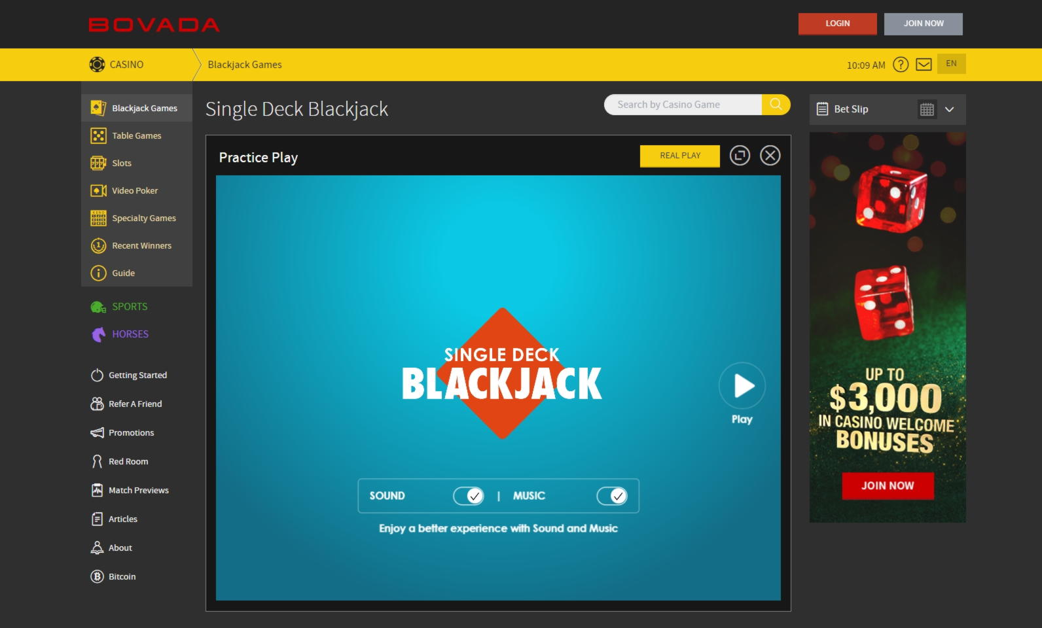Open Getting Started link text
The image size is (1042, 628).
[138, 375]
